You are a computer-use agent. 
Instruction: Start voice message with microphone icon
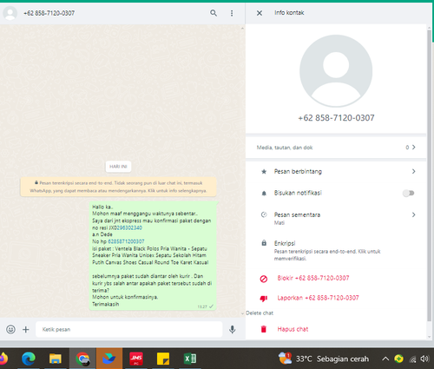click(x=232, y=329)
